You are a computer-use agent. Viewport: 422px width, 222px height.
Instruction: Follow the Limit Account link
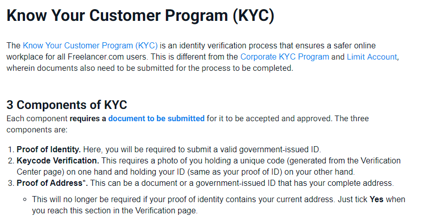(x=372, y=57)
